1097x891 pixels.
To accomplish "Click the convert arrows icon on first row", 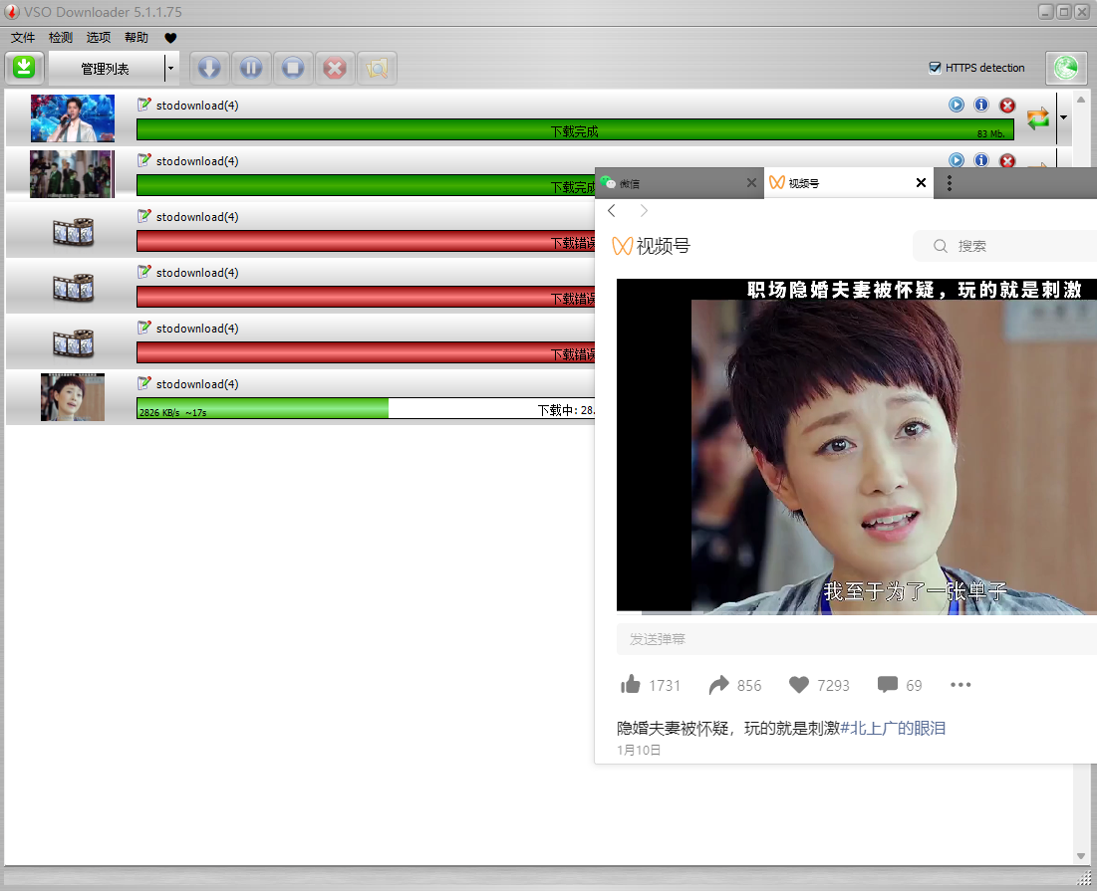I will [x=1038, y=118].
